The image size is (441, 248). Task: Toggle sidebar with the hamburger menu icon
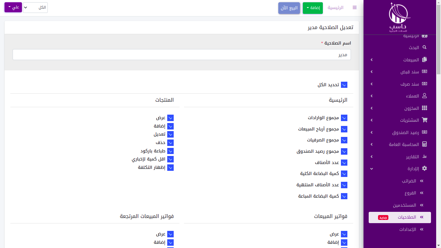[x=354, y=7]
